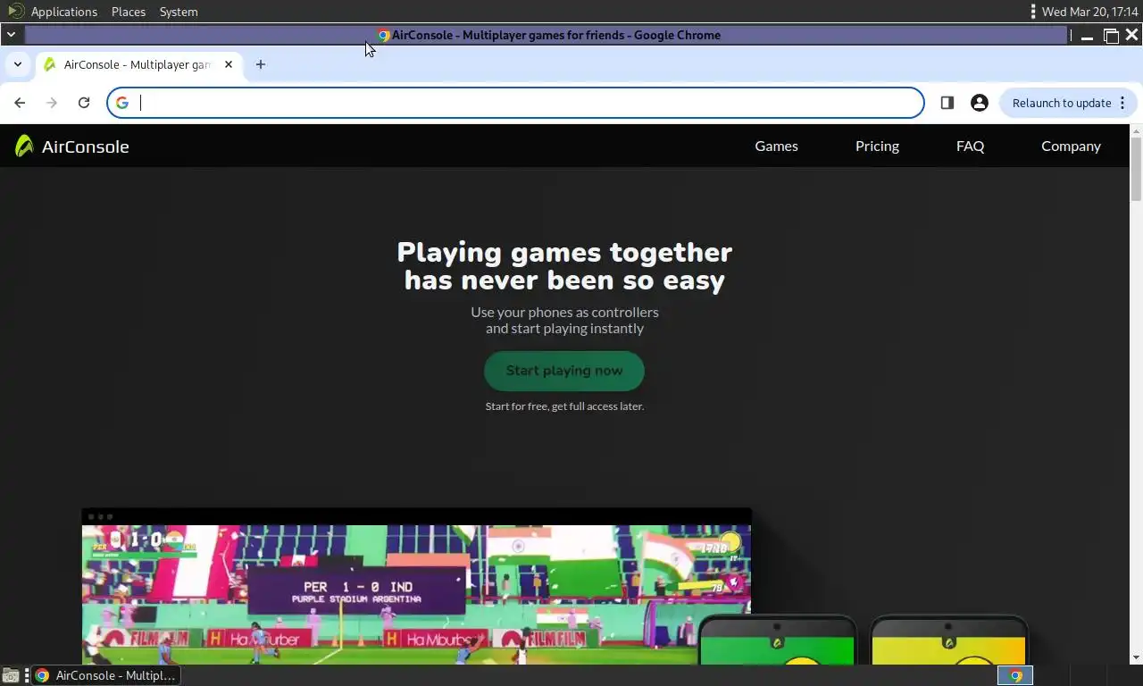
Task: Click the soccer game preview video
Action: [x=416, y=587]
